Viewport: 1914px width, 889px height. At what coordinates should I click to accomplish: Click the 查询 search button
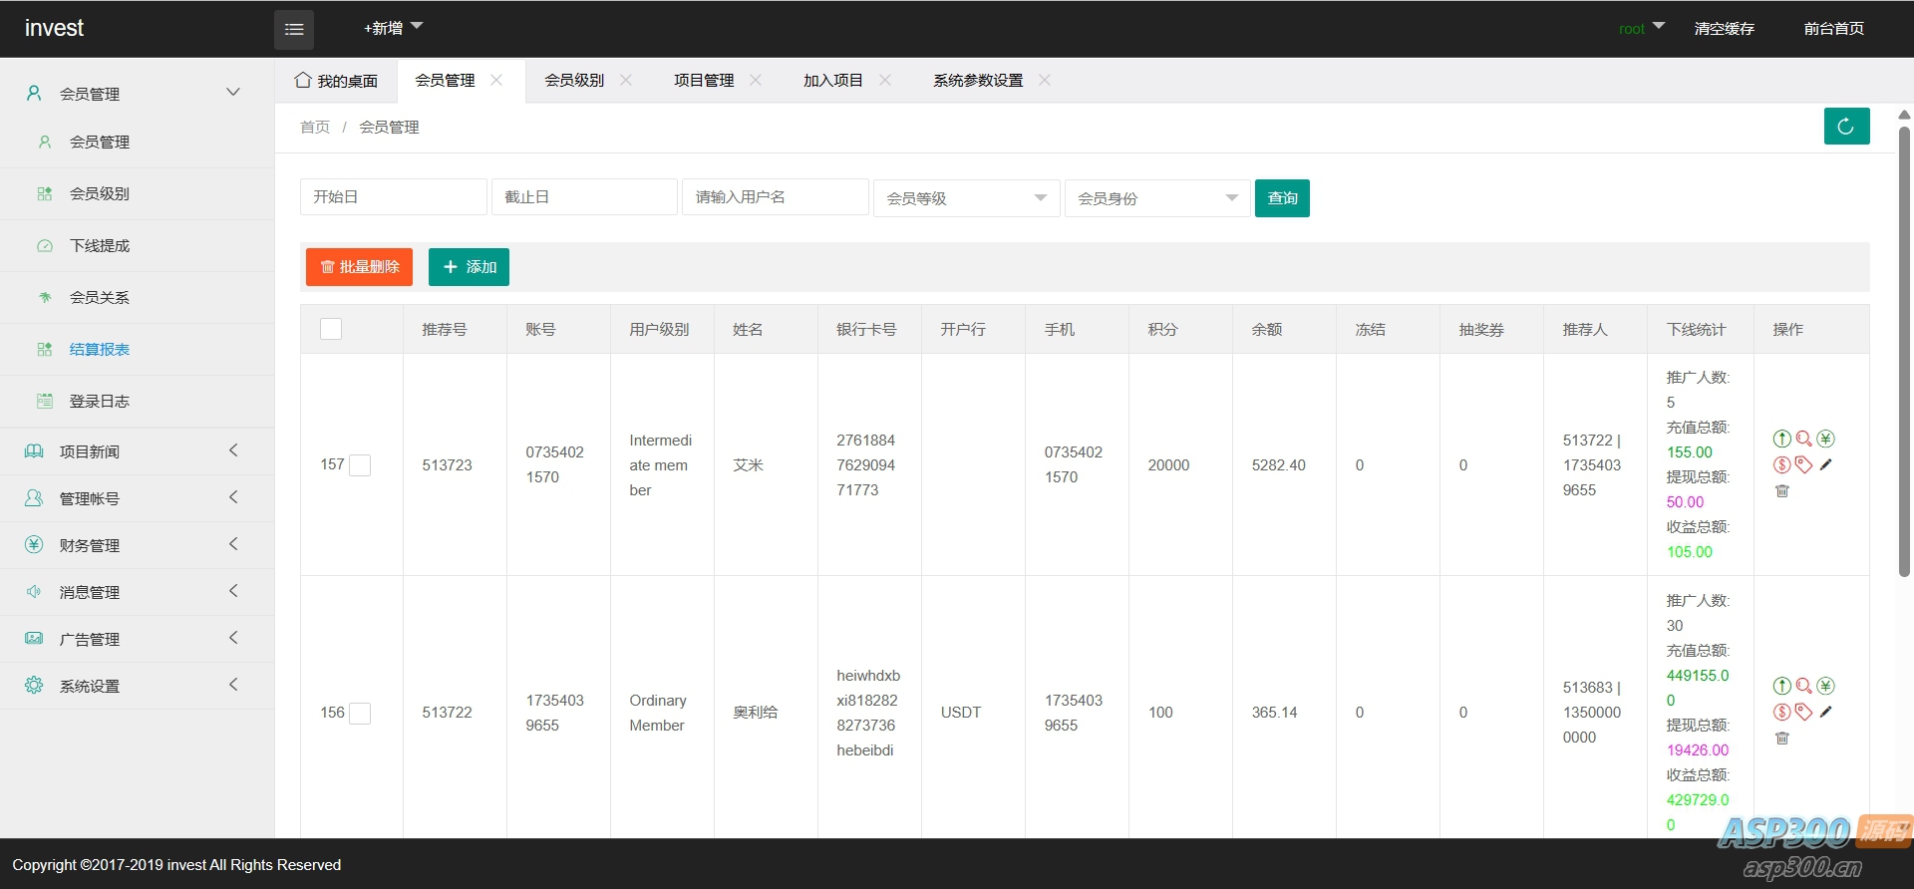tap(1282, 198)
